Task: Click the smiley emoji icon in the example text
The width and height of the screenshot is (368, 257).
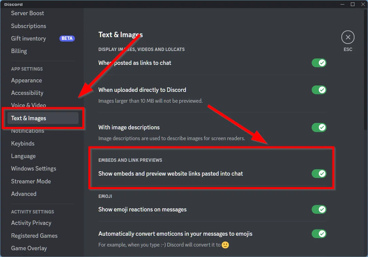Action: pyautogui.click(x=225, y=245)
